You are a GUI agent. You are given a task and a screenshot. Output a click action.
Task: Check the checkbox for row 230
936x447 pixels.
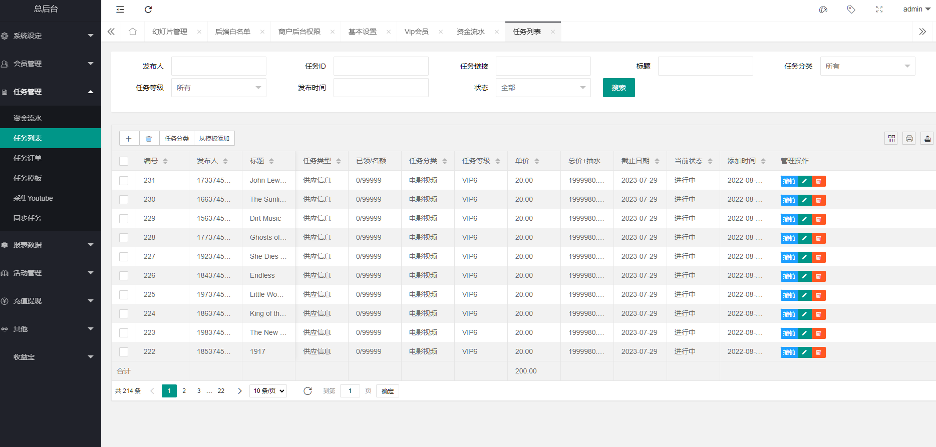point(124,200)
